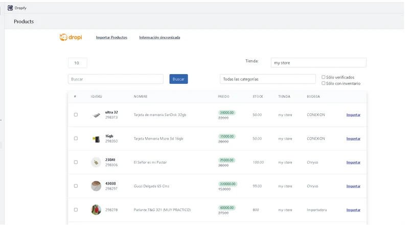409x230 pixels.
Task: Click the blue Buscar button
Action: click(178, 79)
